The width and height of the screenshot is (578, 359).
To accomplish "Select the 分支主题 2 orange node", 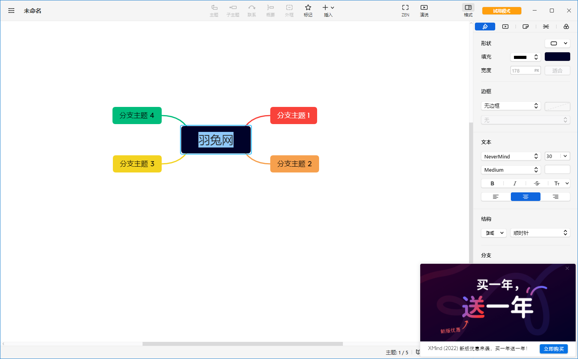I will coord(294,164).
